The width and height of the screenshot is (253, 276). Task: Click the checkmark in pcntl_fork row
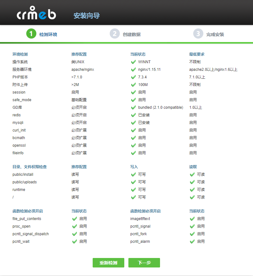(x=192, y=234)
